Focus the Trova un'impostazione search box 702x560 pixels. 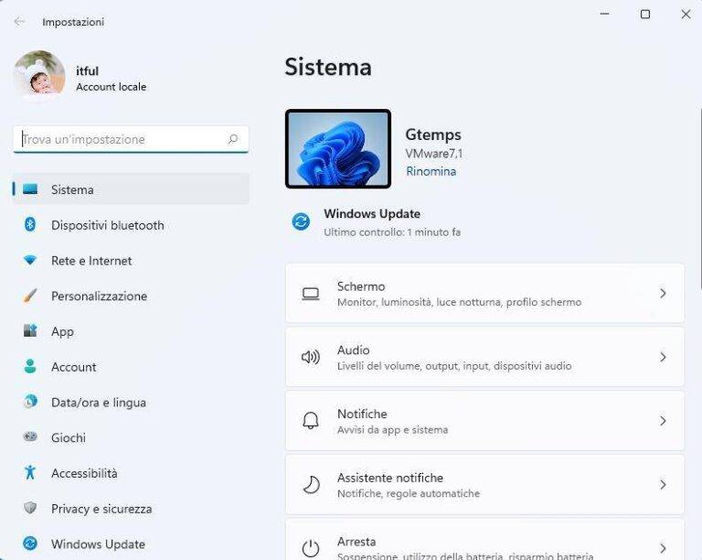[131, 139]
